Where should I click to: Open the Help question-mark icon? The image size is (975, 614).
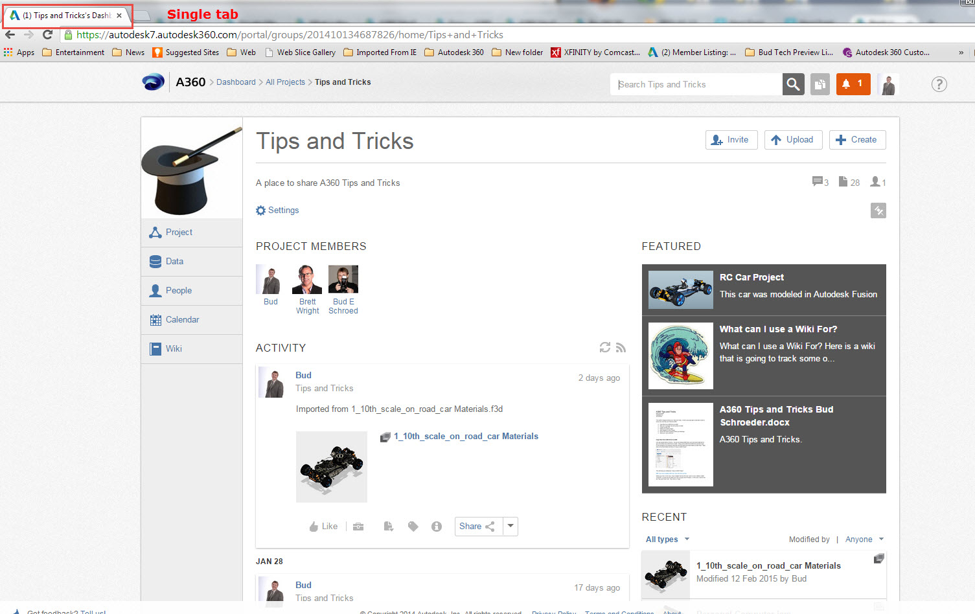click(939, 84)
